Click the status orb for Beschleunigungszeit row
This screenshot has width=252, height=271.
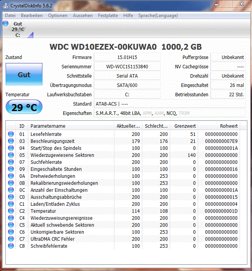click(x=11, y=141)
